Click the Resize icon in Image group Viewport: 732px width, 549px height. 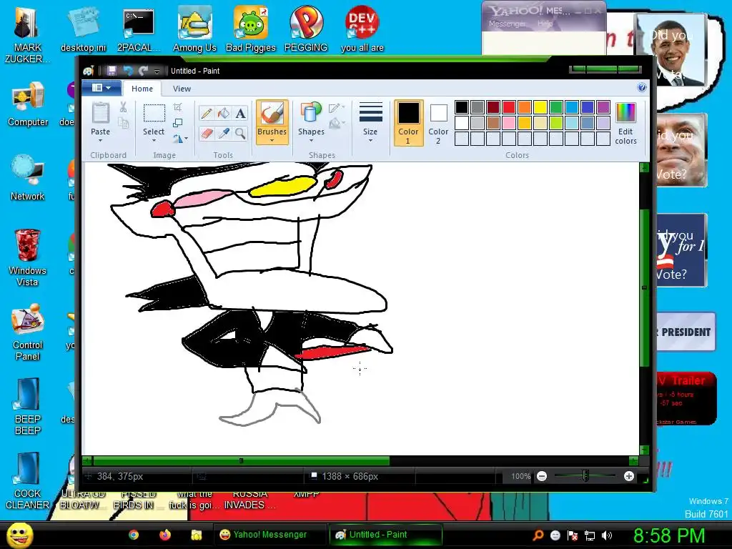[178, 123]
